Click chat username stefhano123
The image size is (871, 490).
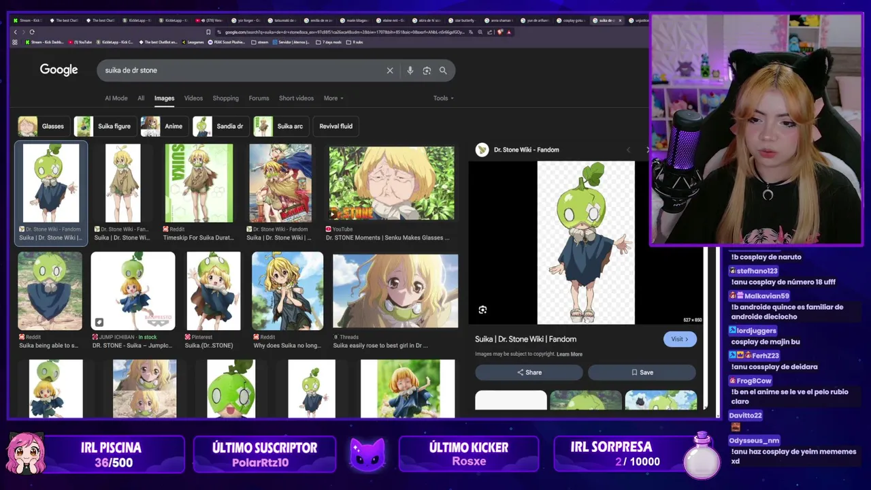pyautogui.click(x=757, y=271)
